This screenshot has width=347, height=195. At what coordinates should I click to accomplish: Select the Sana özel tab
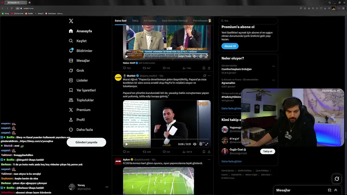[x=120, y=21]
